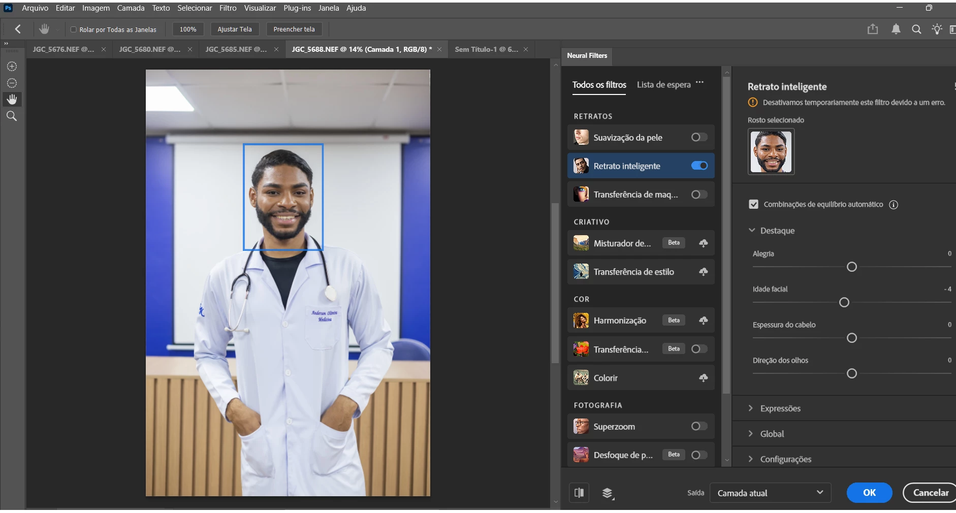The height and width of the screenshot is (513, 956).
Task: Check Rolar por Todas as Janelas
Action: 73,29
